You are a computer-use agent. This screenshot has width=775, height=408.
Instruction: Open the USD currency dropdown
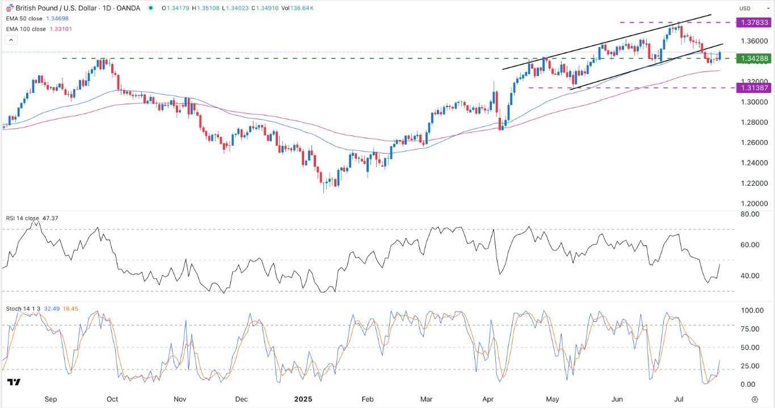tap(752, 8)
